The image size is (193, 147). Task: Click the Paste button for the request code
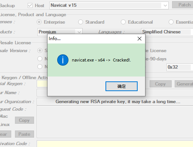(24, 134)
